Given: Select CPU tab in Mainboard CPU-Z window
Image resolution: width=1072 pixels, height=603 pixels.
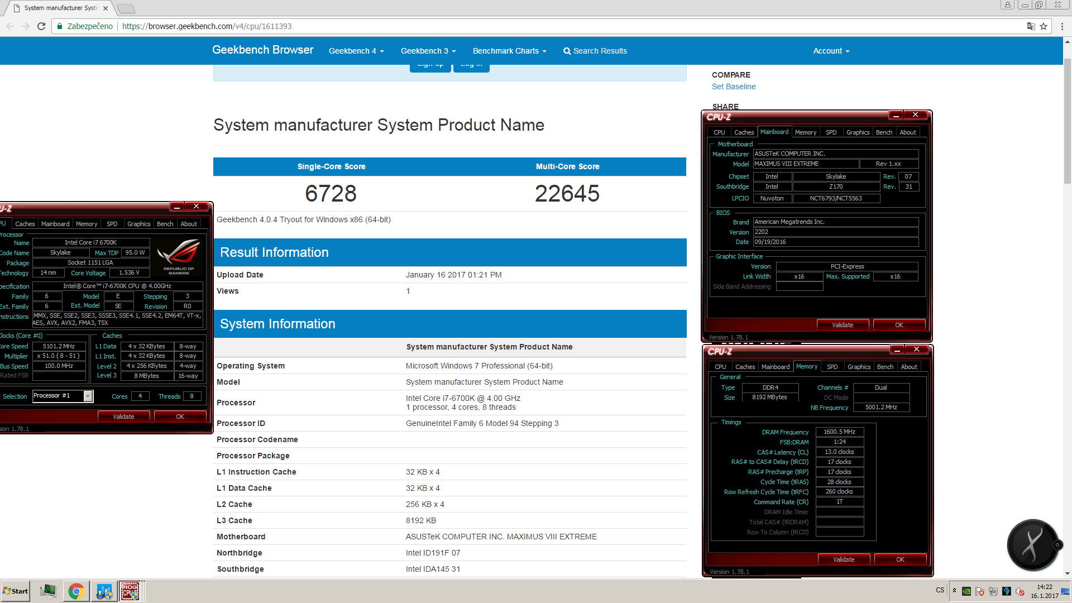Looking at the screenshot, I should (719, 132).
